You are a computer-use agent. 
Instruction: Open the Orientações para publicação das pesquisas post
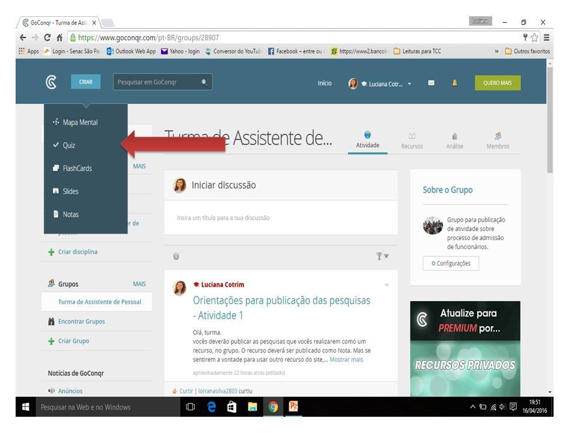pos(281,308)
